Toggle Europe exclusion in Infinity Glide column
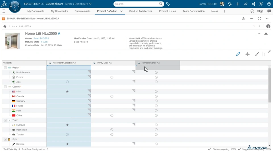 pos(112,77)
